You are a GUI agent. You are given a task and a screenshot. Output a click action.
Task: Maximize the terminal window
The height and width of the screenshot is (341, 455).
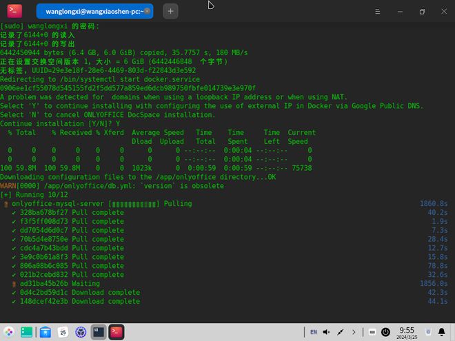422,12
